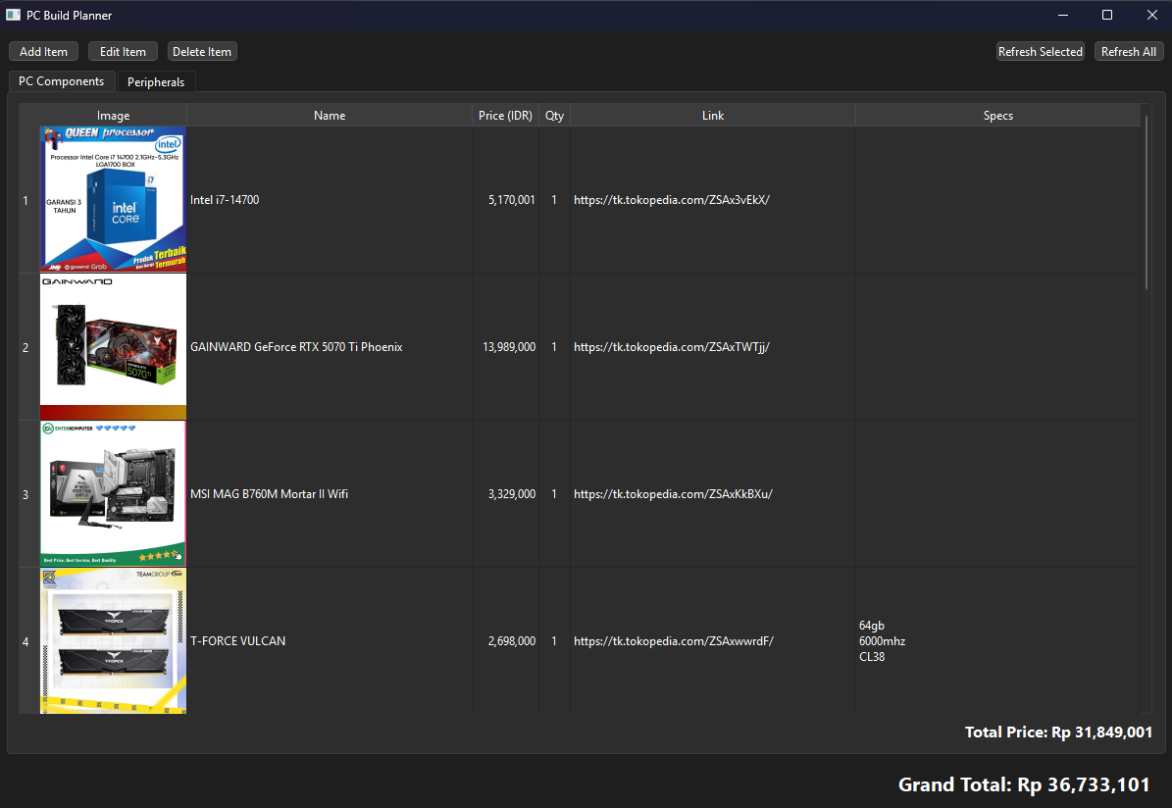Click the table's vertical scrollbar handle
1172x808 pixels.
click(x=1147, y=202)
